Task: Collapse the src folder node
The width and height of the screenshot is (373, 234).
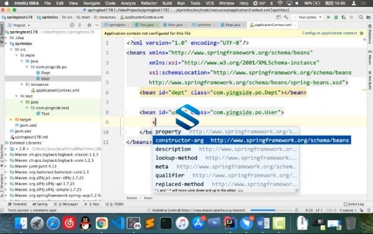Action: tap(11, 49)
